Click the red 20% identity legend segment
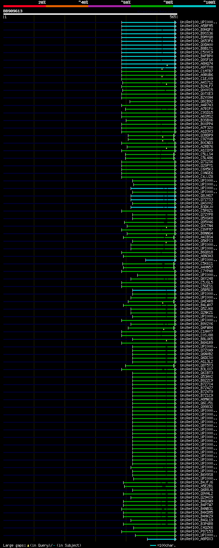 24,6
